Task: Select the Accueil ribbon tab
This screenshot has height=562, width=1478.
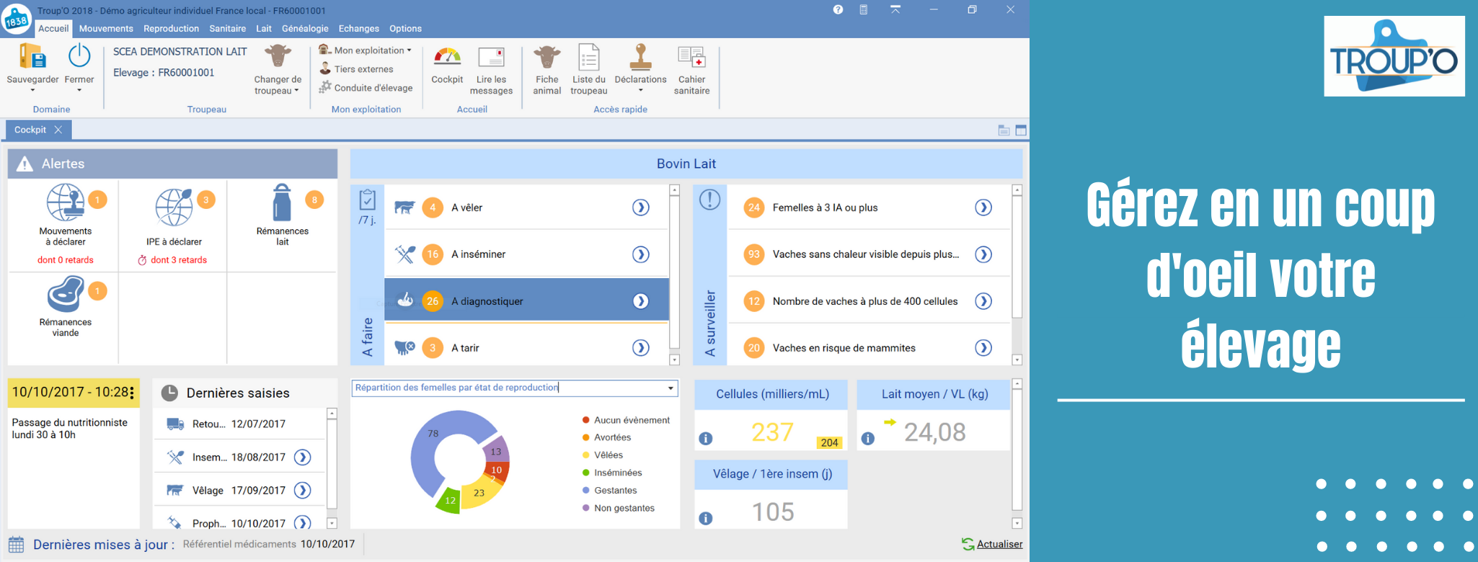Action: 53,29
